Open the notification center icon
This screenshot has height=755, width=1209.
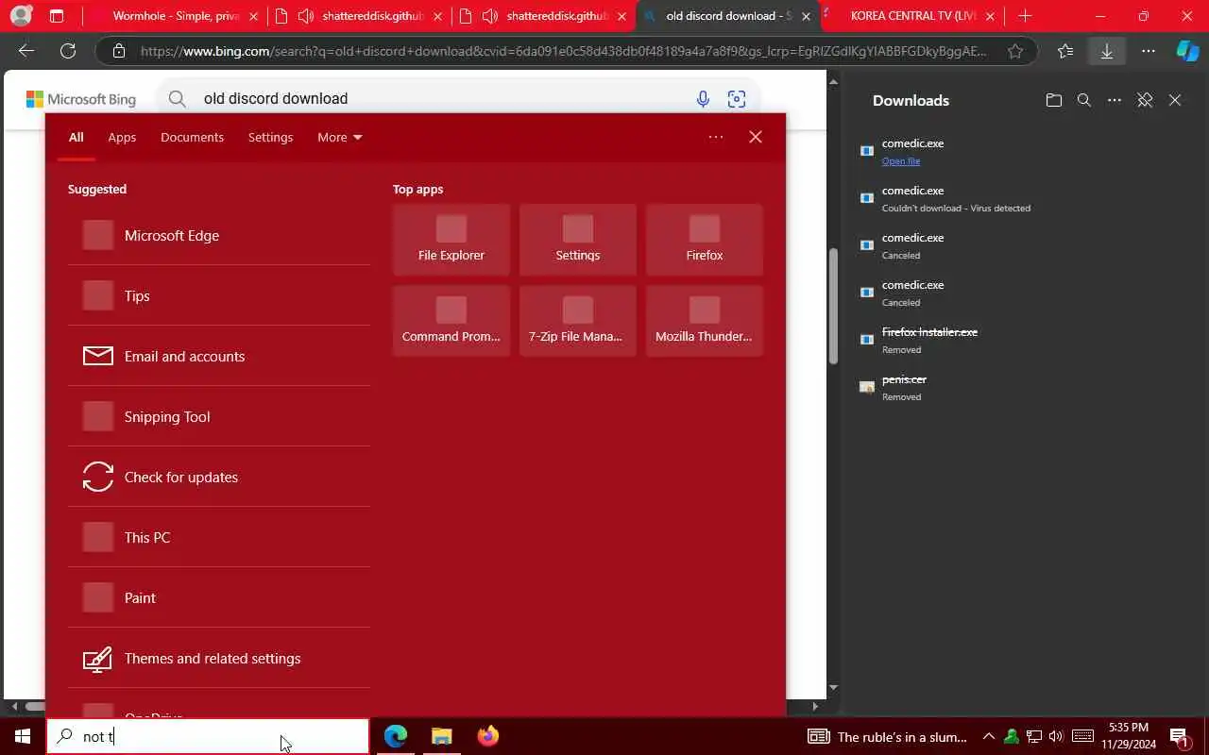(x=1180, y=737)
